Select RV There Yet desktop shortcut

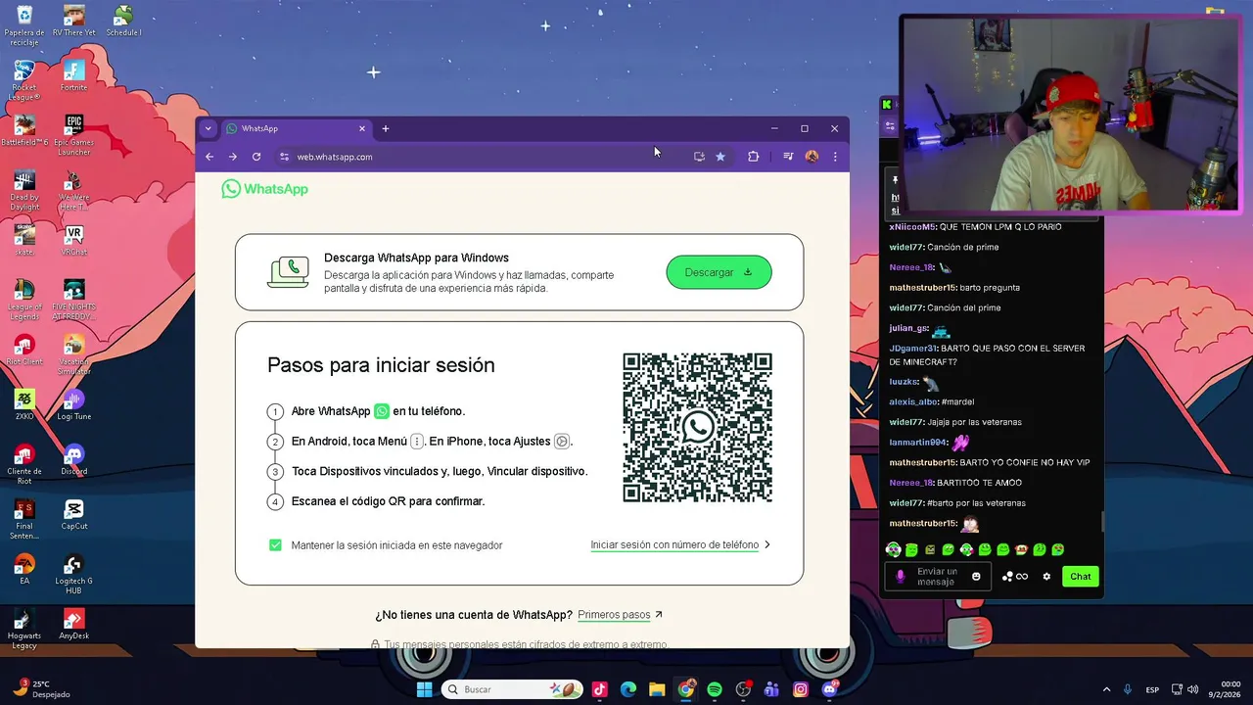pos(73,22)
